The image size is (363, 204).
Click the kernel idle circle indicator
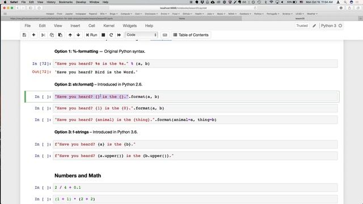click(340, 25)
